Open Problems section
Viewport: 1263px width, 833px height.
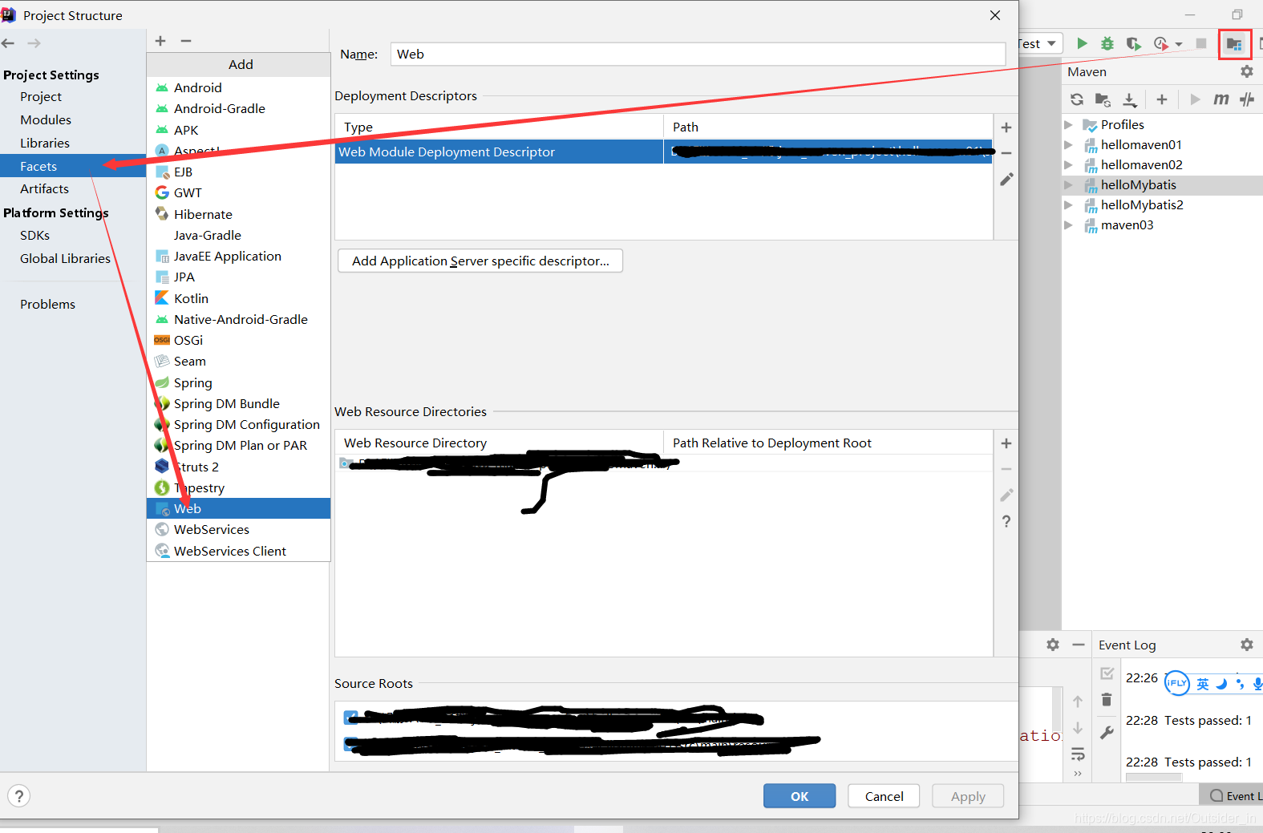(47, 304)
